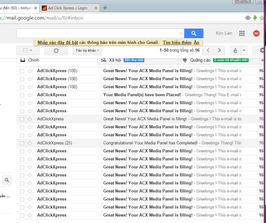Check the first AdClickXpress email checkbox
This screenshot has width=266, height=223.
click(22, 71)
